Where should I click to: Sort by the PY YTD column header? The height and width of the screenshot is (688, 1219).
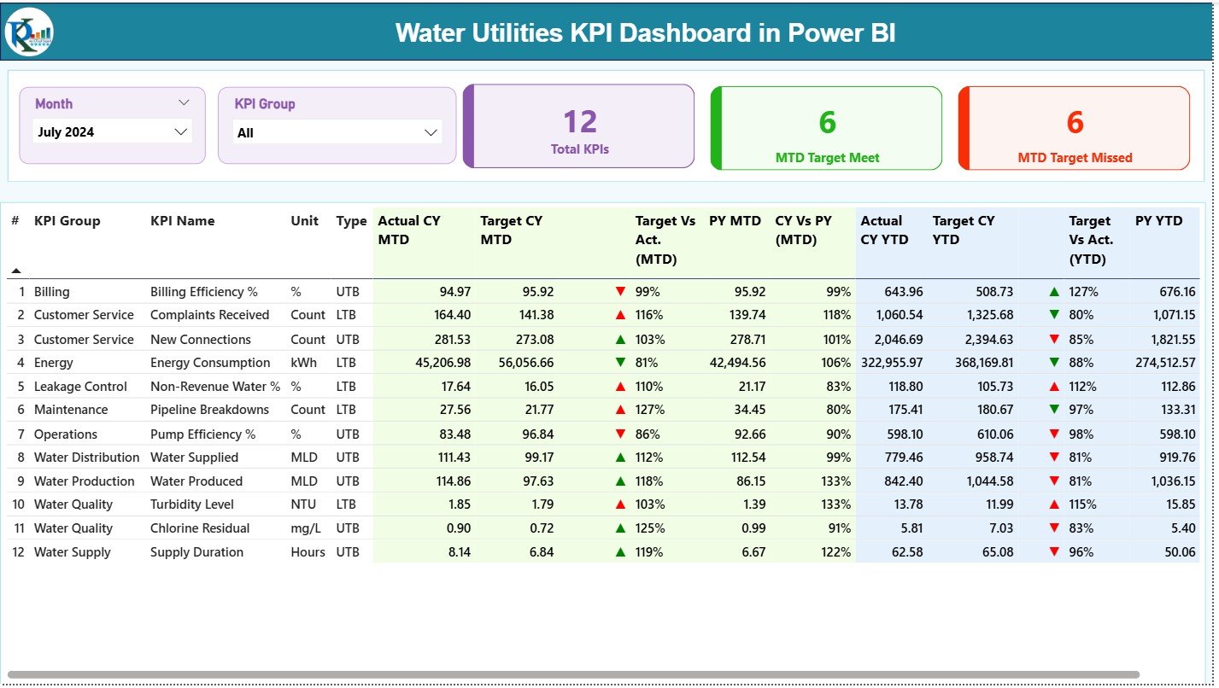click(1158, 221)
